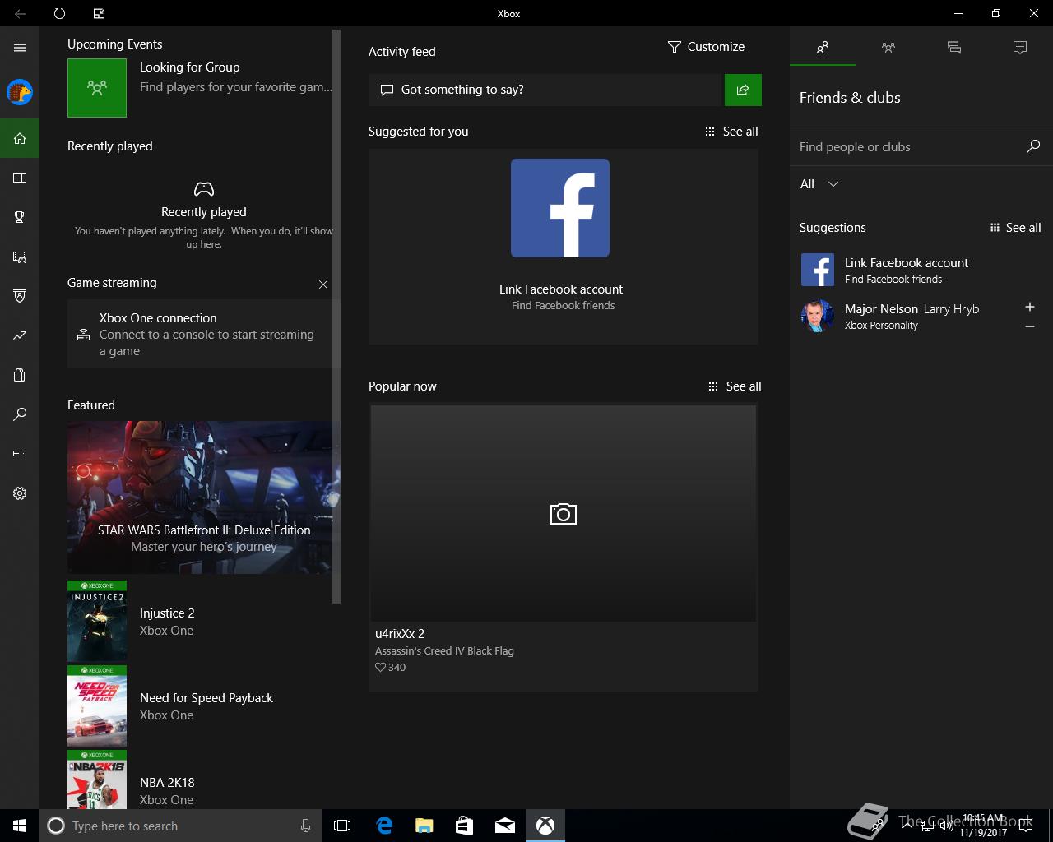Click left panel vertical scrollbar
Image resolution: width=1053 pixels, height=842 pixels.
336,317
